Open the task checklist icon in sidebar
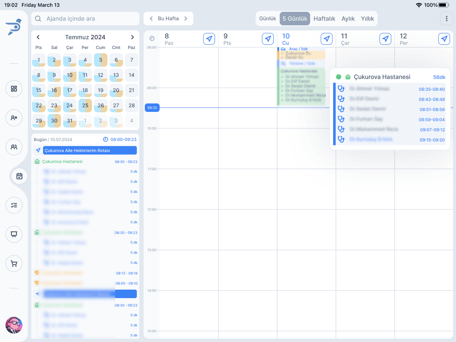Screen dimensions: 456x342 [14, 205]
